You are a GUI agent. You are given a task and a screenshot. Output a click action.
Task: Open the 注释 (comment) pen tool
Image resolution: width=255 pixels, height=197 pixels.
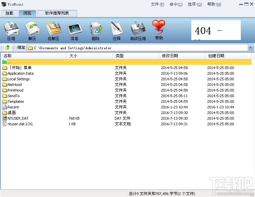click(x=117, y=28)
